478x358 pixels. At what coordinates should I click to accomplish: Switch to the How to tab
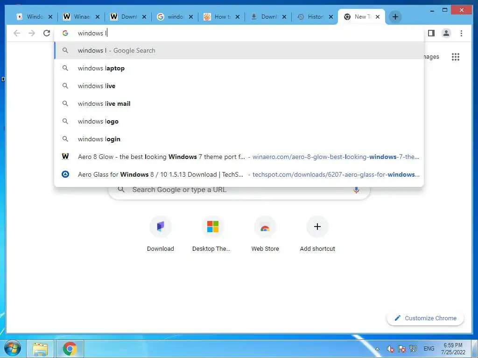[221, 17]
